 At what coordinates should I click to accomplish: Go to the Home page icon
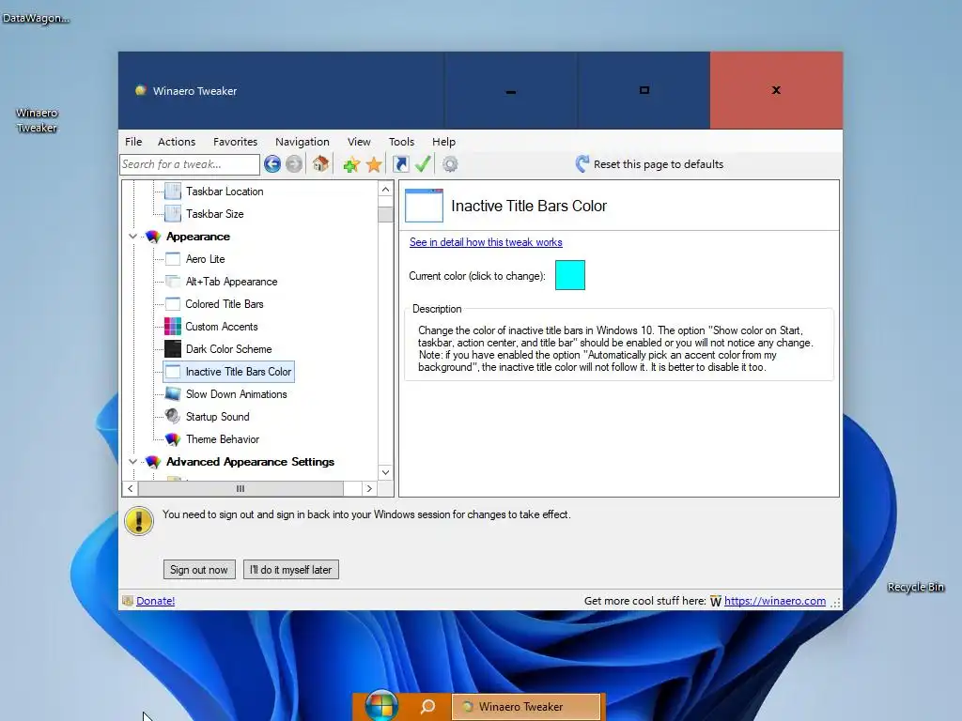(x=320, y=163)
